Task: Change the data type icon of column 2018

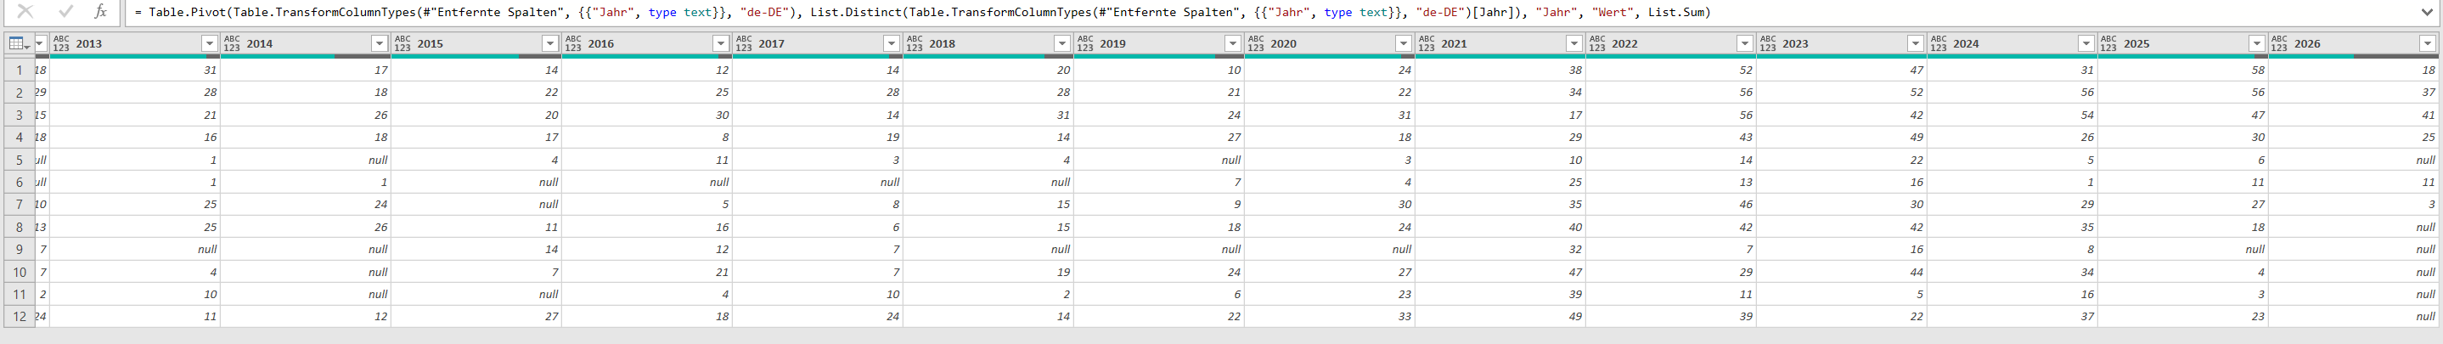Action: tap(915, 43)
